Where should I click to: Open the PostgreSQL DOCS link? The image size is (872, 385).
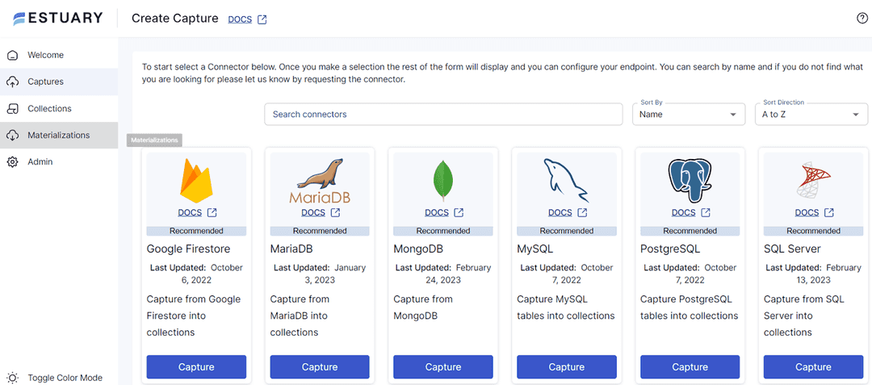pos(684,213)
